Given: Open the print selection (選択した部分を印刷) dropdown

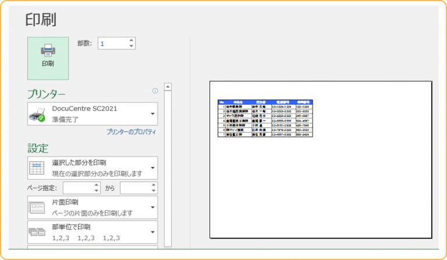Looking at the screenshot, I should point(93,168).
